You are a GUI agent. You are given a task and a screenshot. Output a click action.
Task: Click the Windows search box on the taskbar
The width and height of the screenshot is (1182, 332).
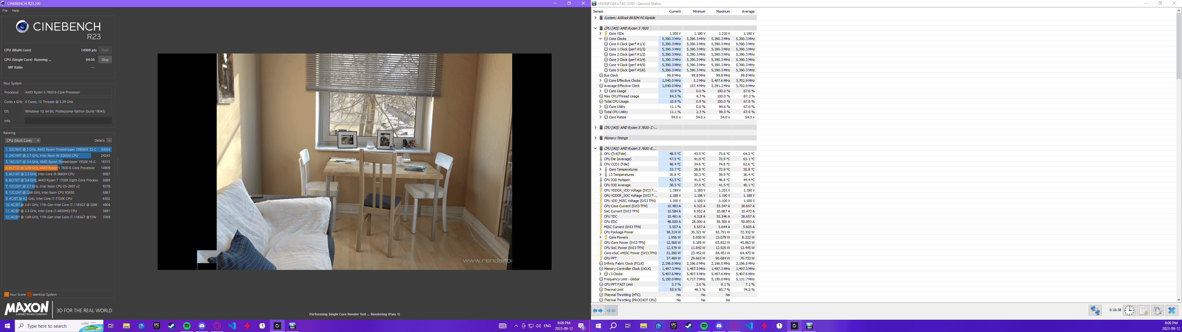pyautogui.click(x=59, y=326)
